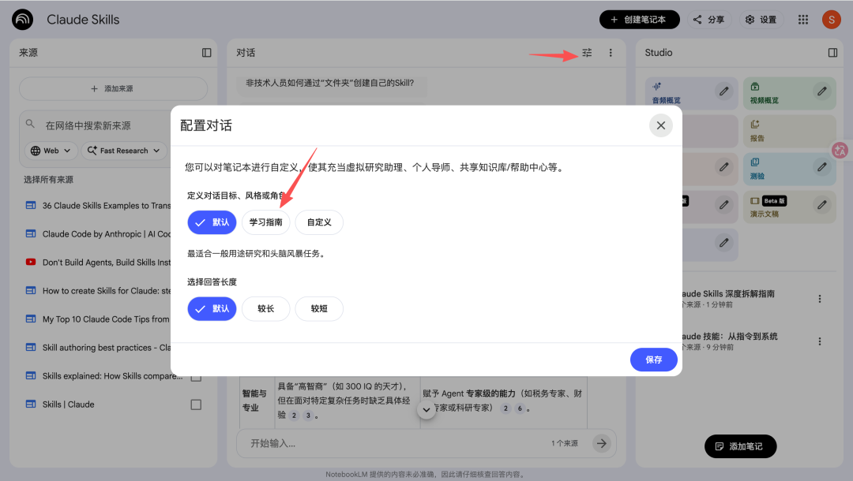Open the chat configuration sliders icon

tap(587, 53)
